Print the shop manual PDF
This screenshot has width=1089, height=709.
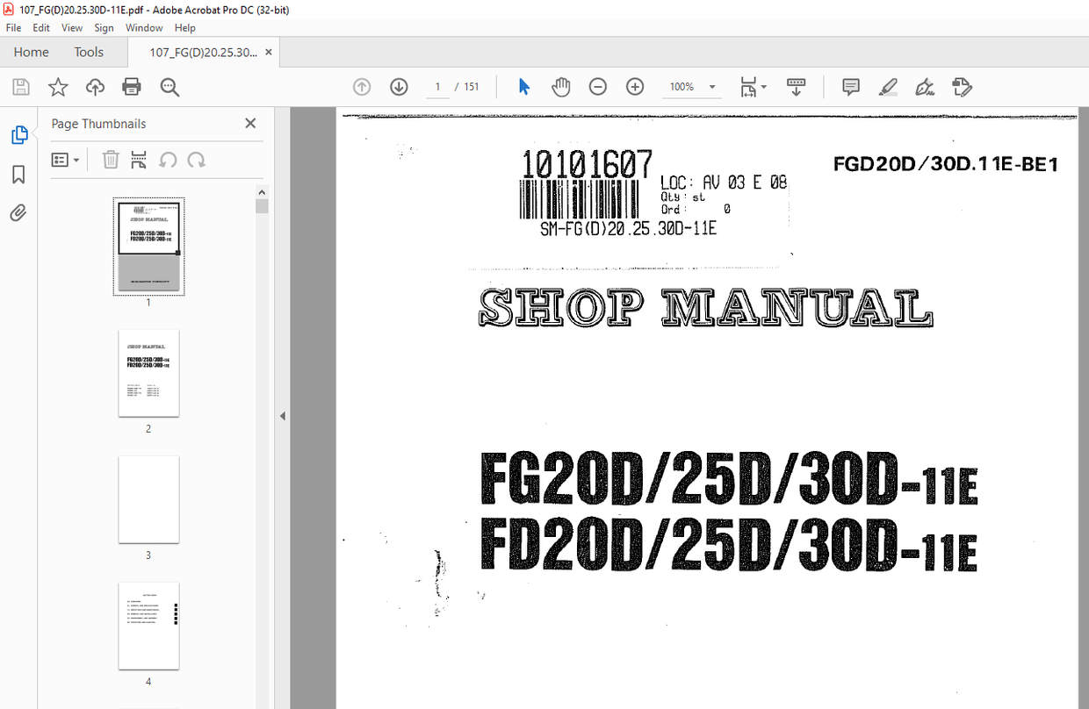pyautogui.click(x=131, y=86)
